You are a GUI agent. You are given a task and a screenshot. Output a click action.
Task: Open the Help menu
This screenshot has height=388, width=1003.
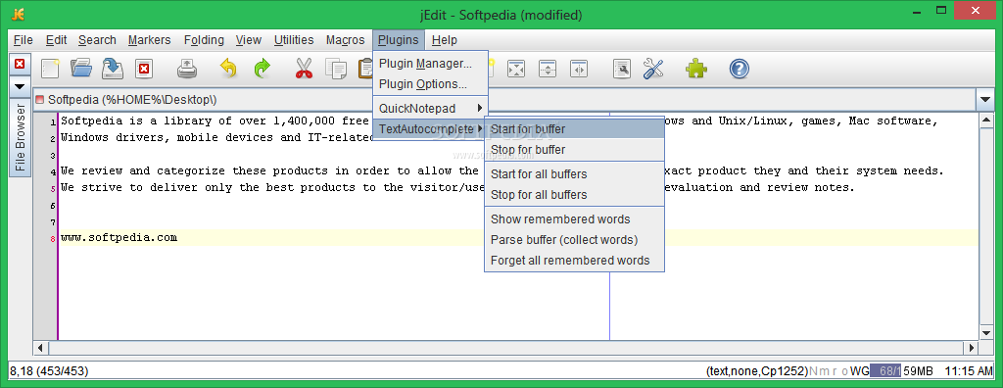click(444, 40)
